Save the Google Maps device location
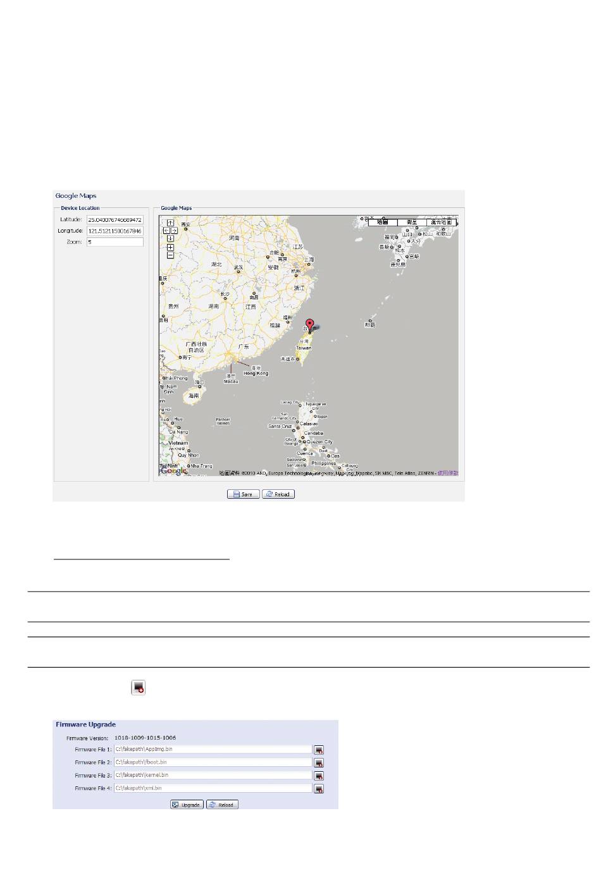Viewport: 601px width, 873px height. tap(244, 494)
